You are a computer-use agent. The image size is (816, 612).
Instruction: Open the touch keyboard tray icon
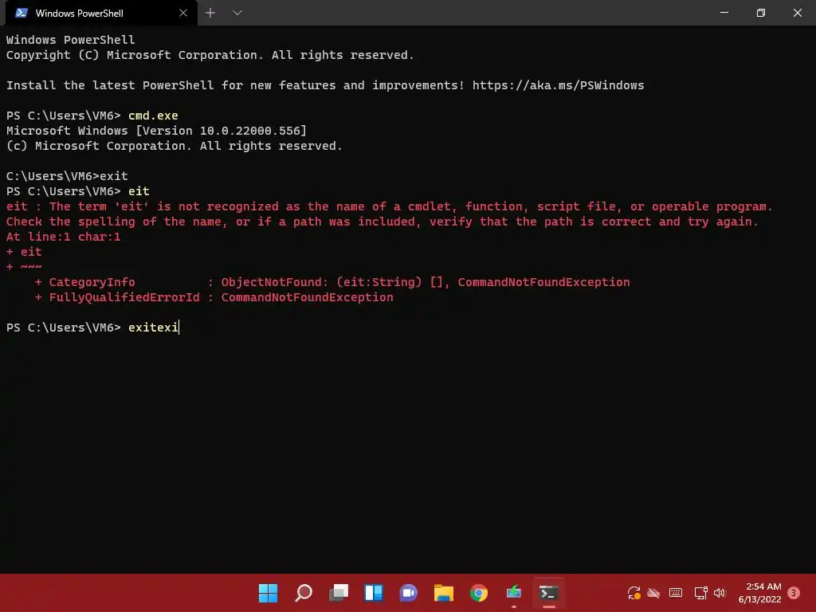[676, 593]
